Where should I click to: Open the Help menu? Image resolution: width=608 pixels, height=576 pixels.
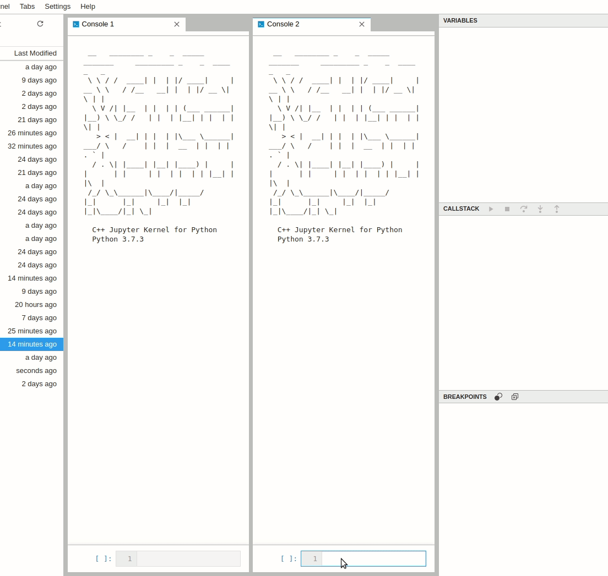click(88, 7)
